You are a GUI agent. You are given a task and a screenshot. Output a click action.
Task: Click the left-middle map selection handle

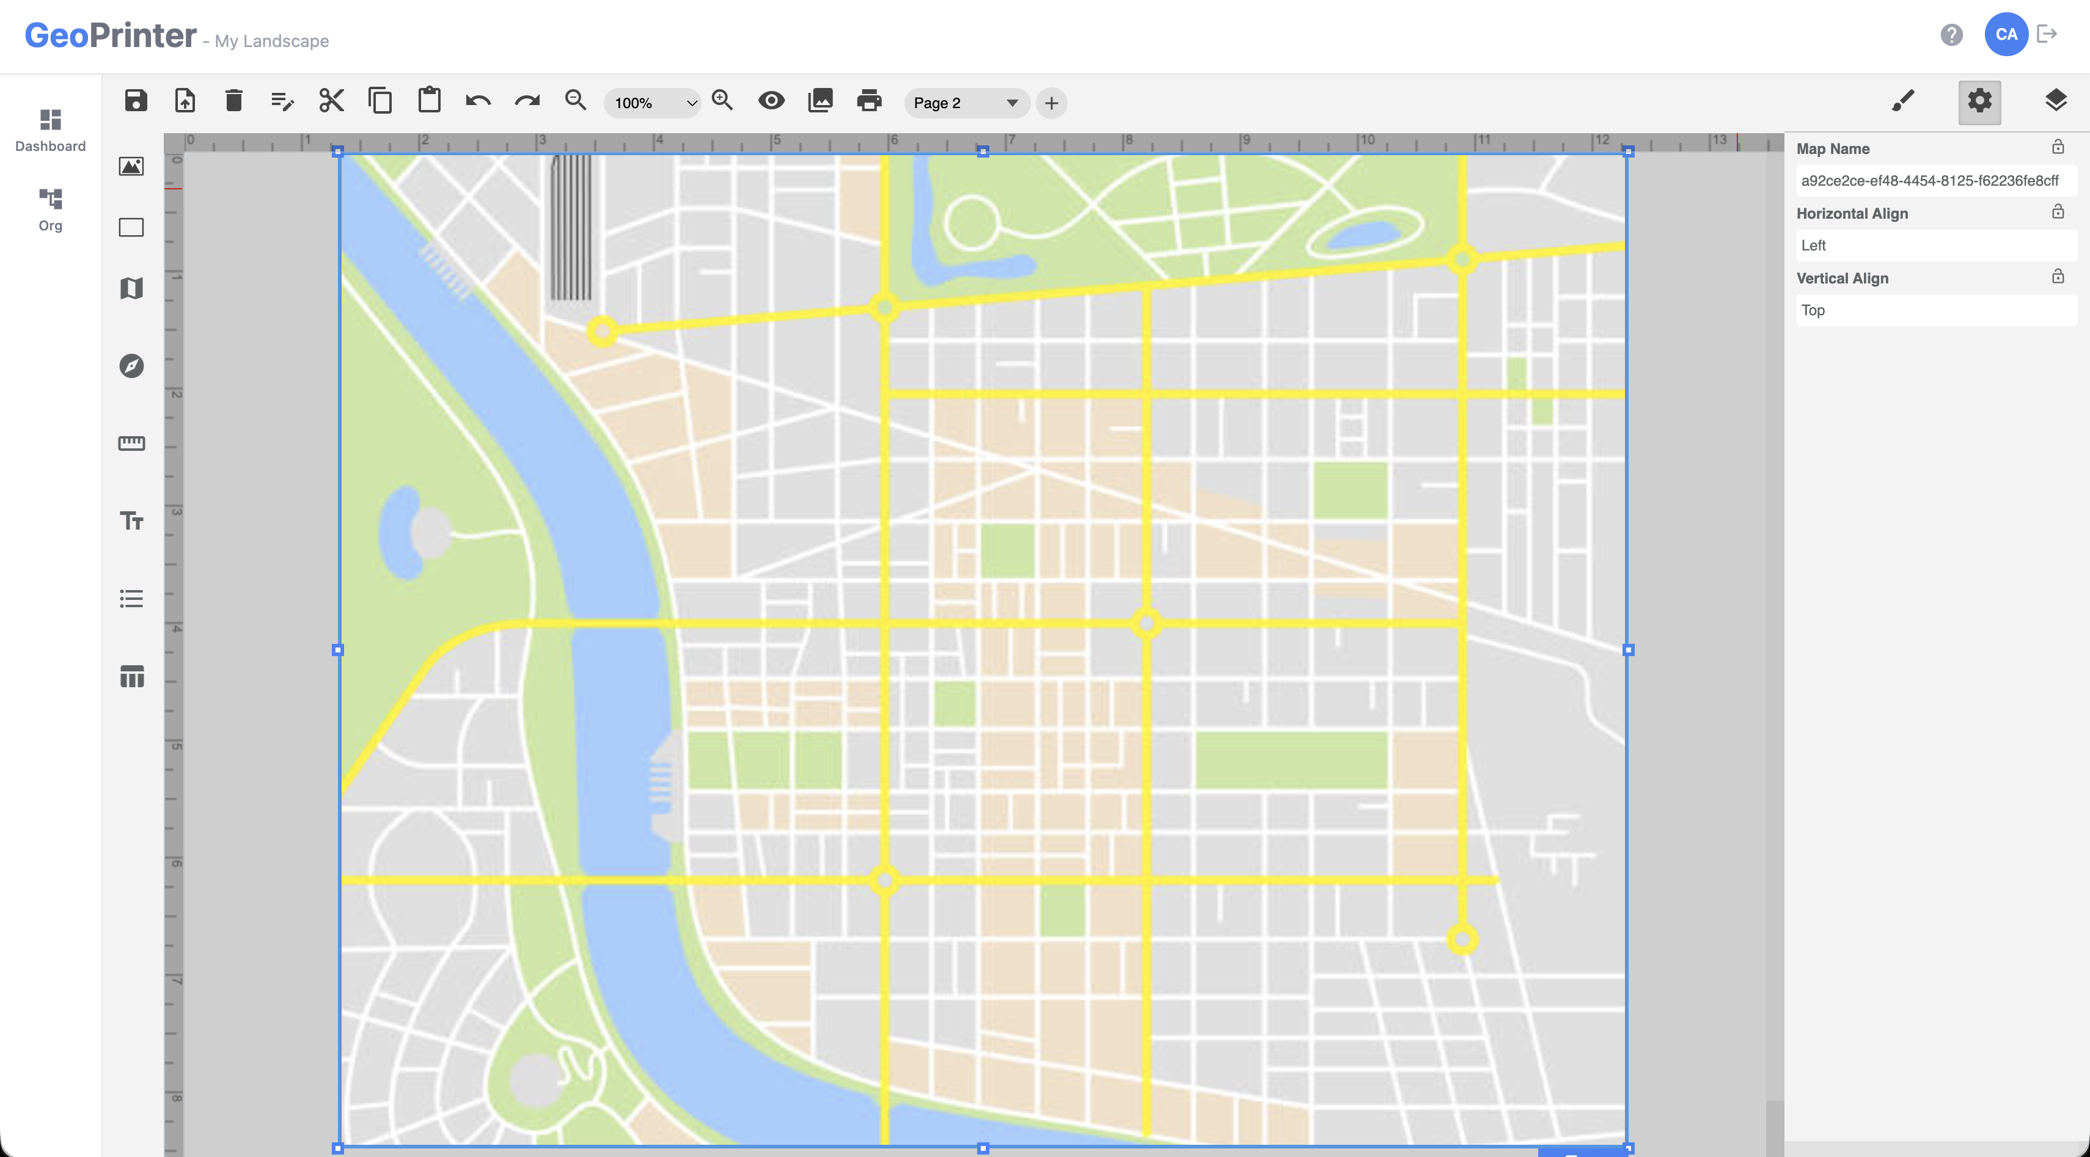(x=339, y=650)
